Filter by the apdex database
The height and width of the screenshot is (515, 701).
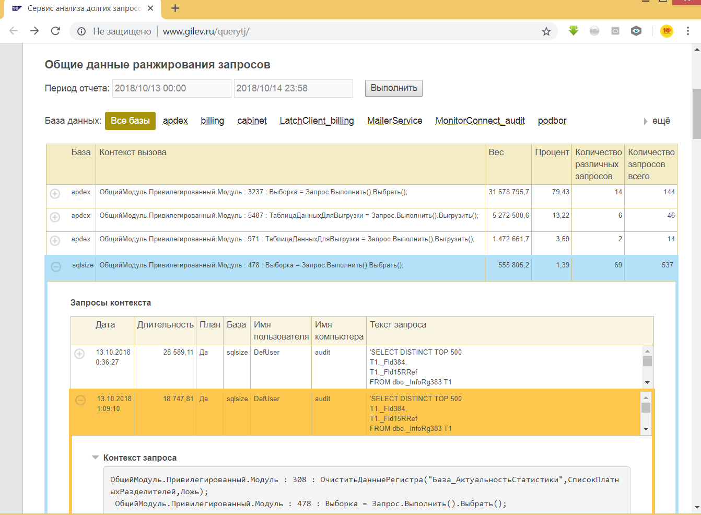[x=176, y=121]
